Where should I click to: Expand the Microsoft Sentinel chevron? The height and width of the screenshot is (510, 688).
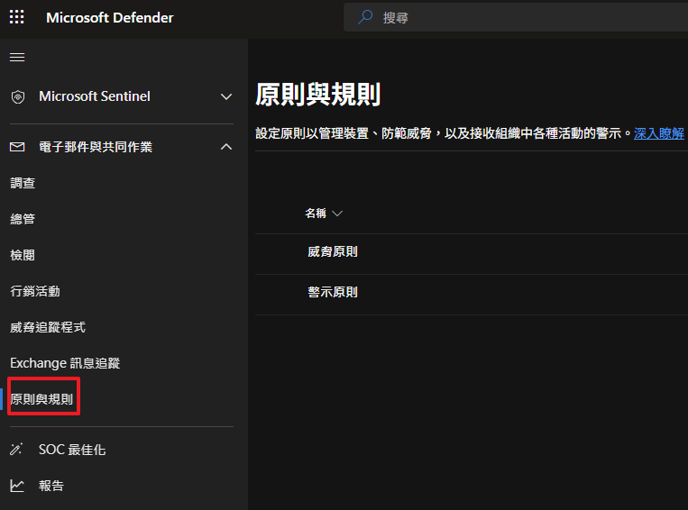[x=226, y=96]
